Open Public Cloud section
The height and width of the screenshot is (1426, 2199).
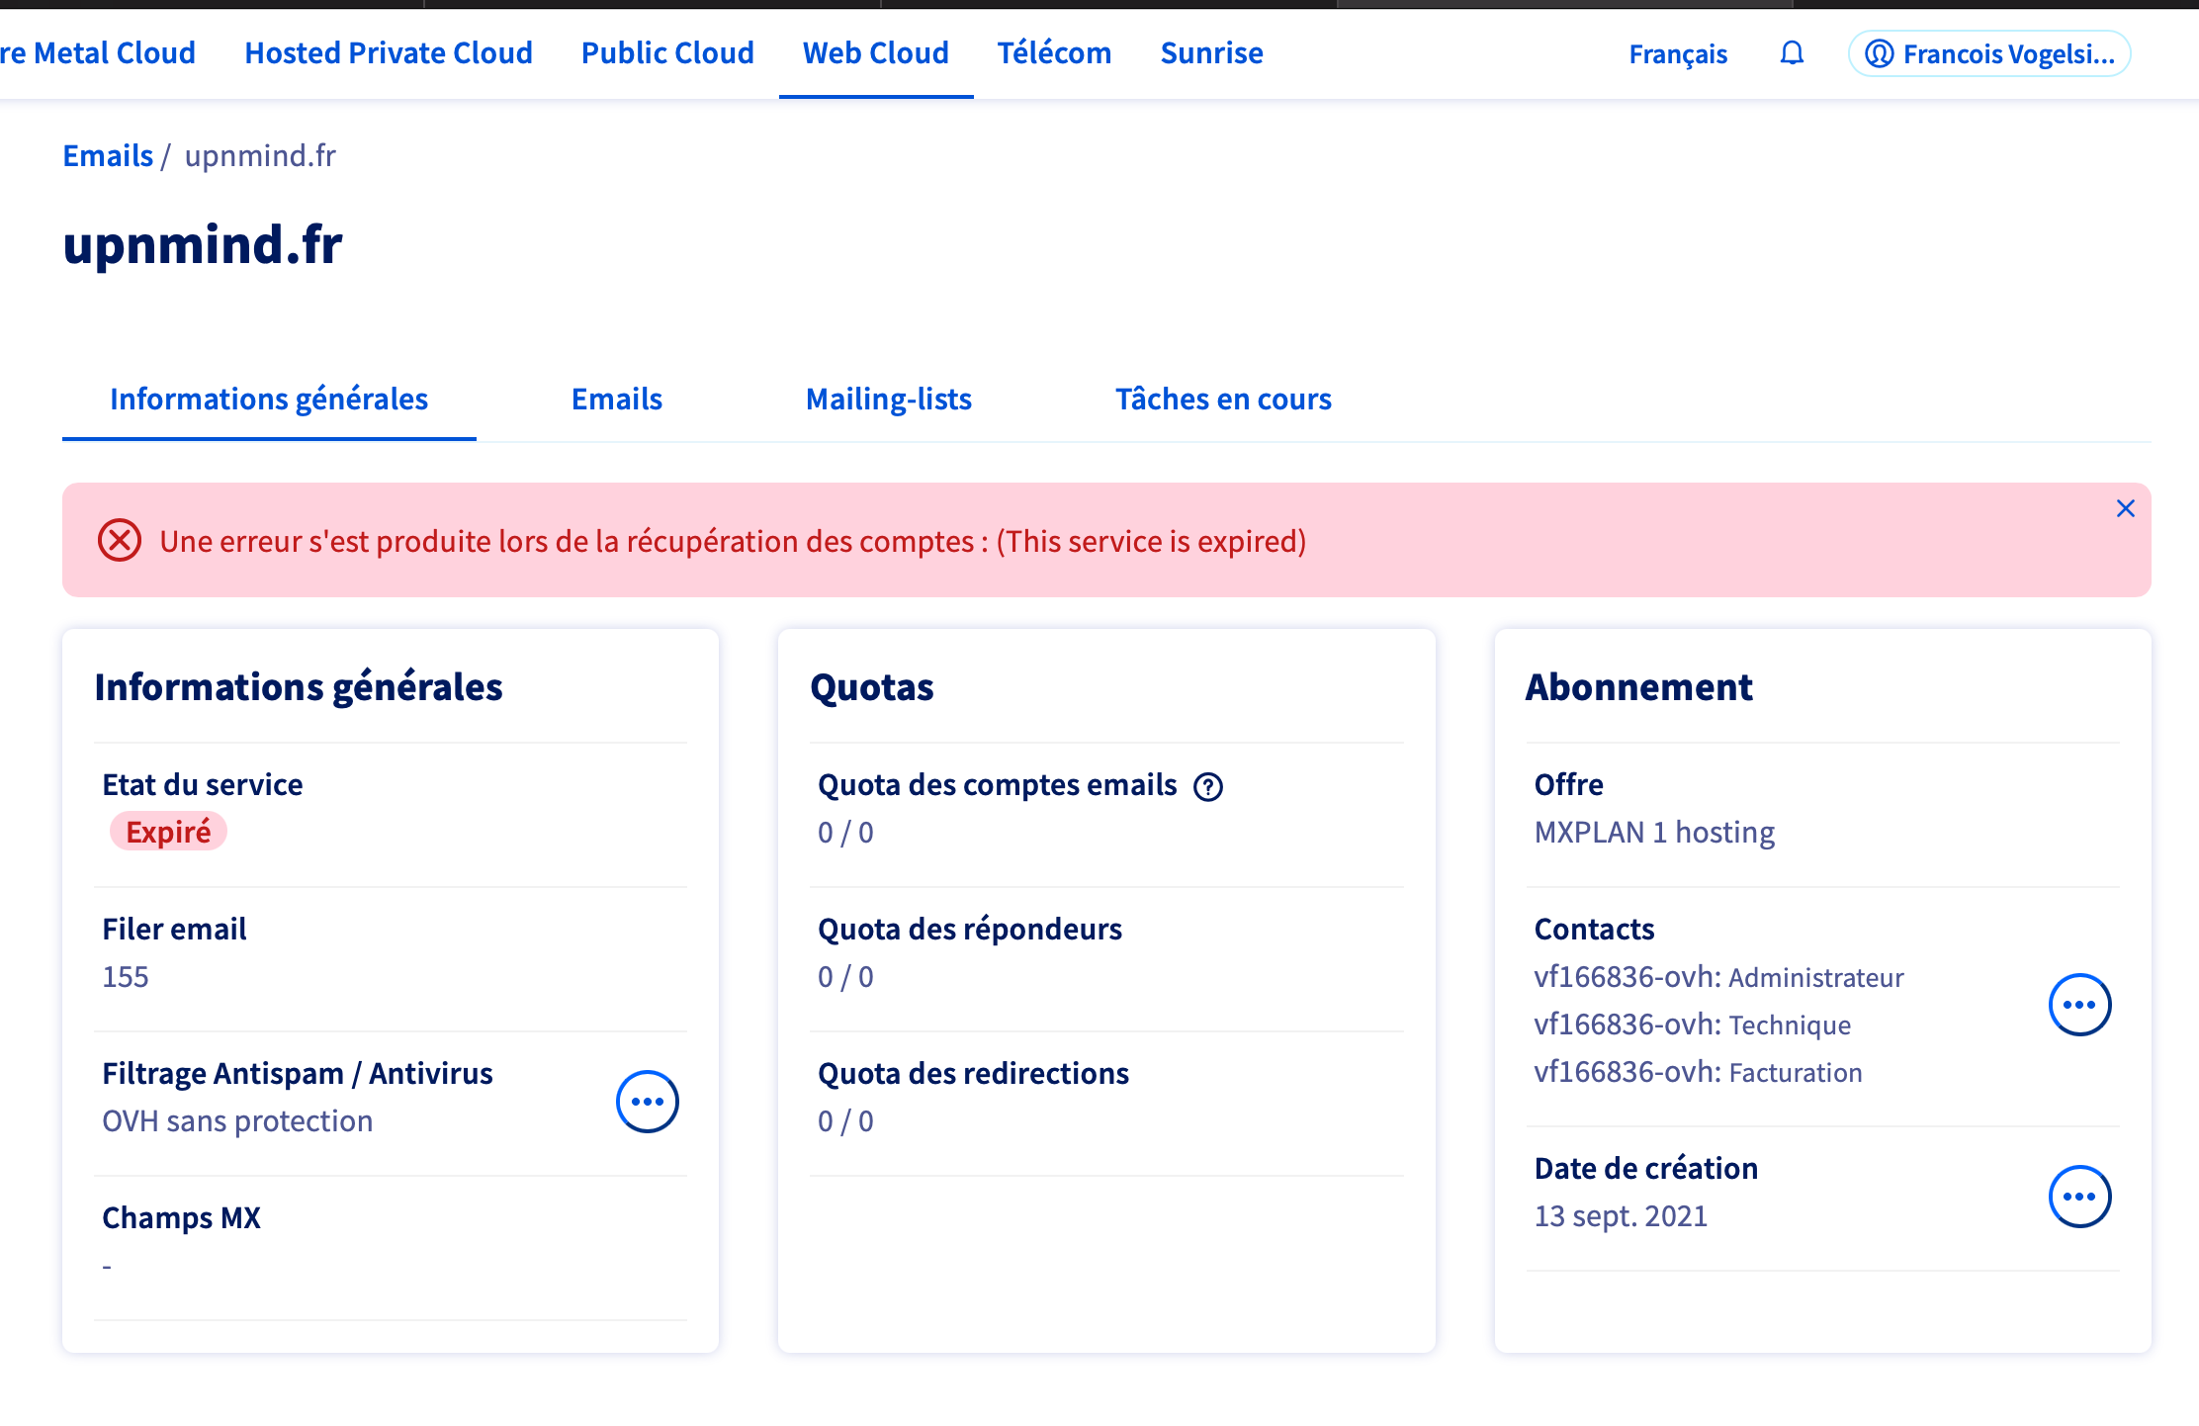[667, 53]
